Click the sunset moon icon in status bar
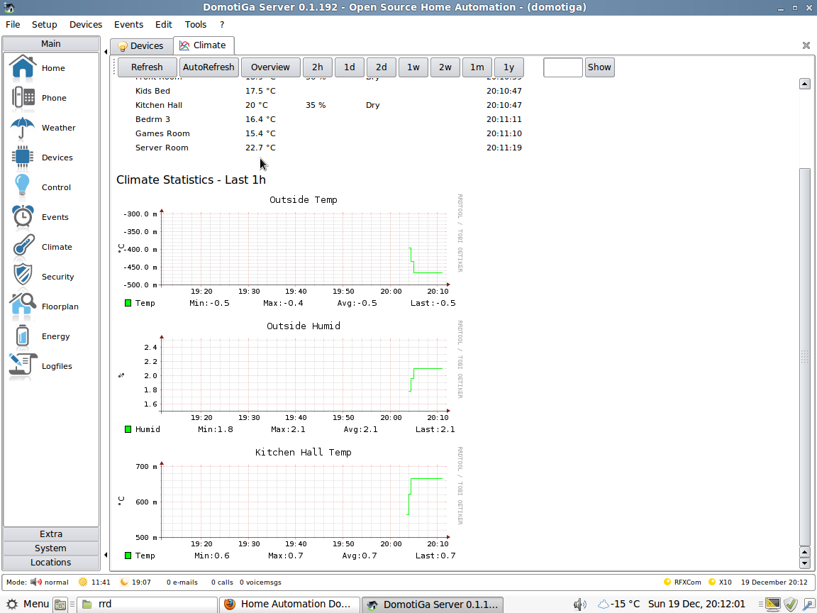This screenshot has width=817, height=613. click(124, 582)
